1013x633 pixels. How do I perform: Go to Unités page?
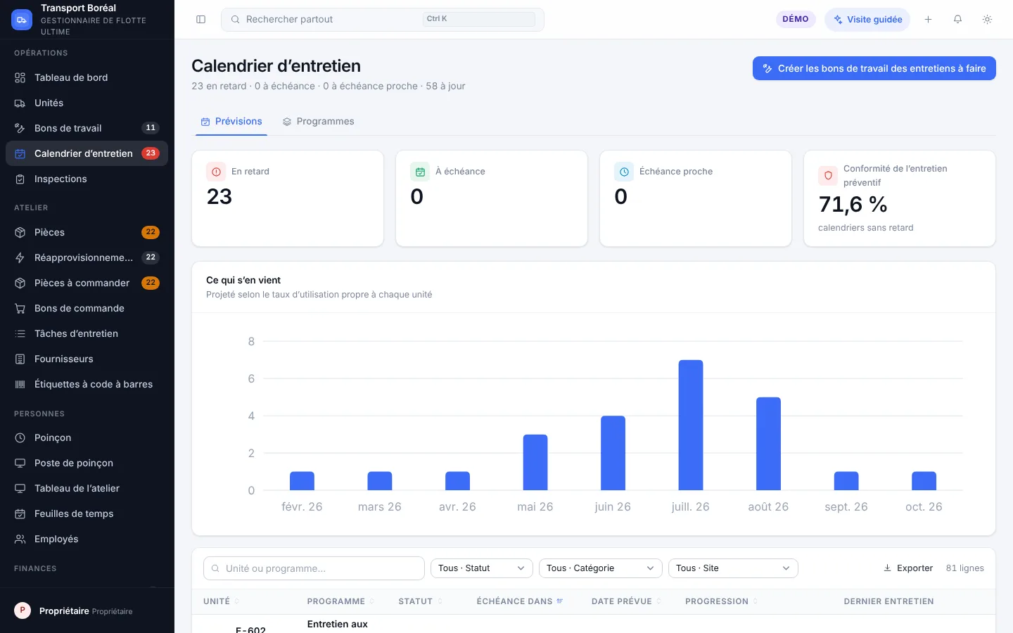point(87,103)
